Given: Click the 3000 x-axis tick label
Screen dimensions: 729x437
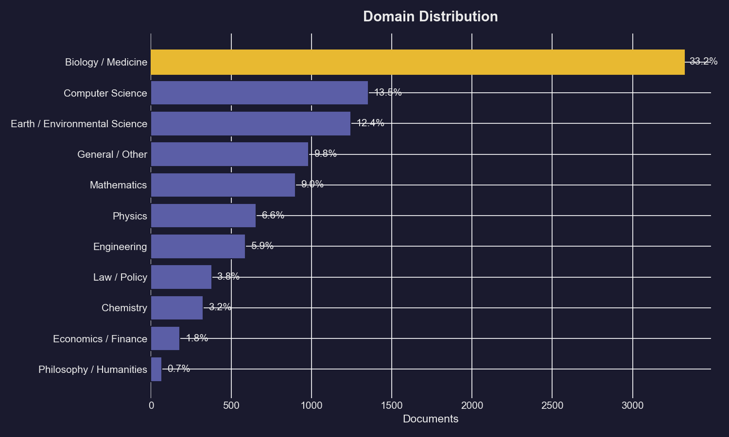Looking at the screenshot, I should [633, 405].
